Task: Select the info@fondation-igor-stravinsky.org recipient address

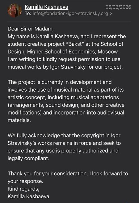Action: [x=70, y=13]
